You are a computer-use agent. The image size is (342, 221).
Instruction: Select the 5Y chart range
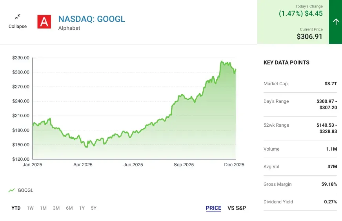tap(93, 208)
